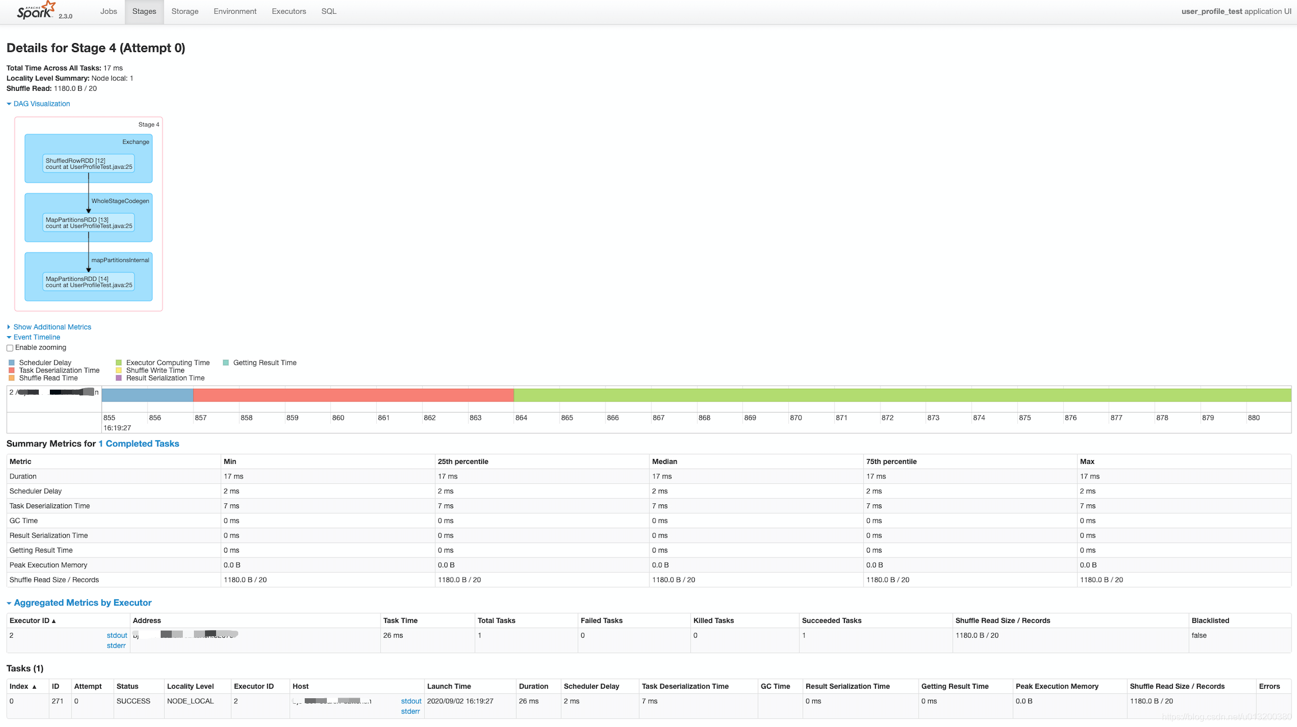The height and width of the screenshot is (727, 1297).
Task: Click the MapPartitionsRDD [13] node
Action: click(89, 223)
